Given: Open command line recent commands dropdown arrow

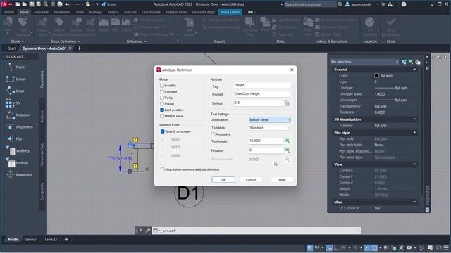Looking at the screenshot, I should point(358,231).
